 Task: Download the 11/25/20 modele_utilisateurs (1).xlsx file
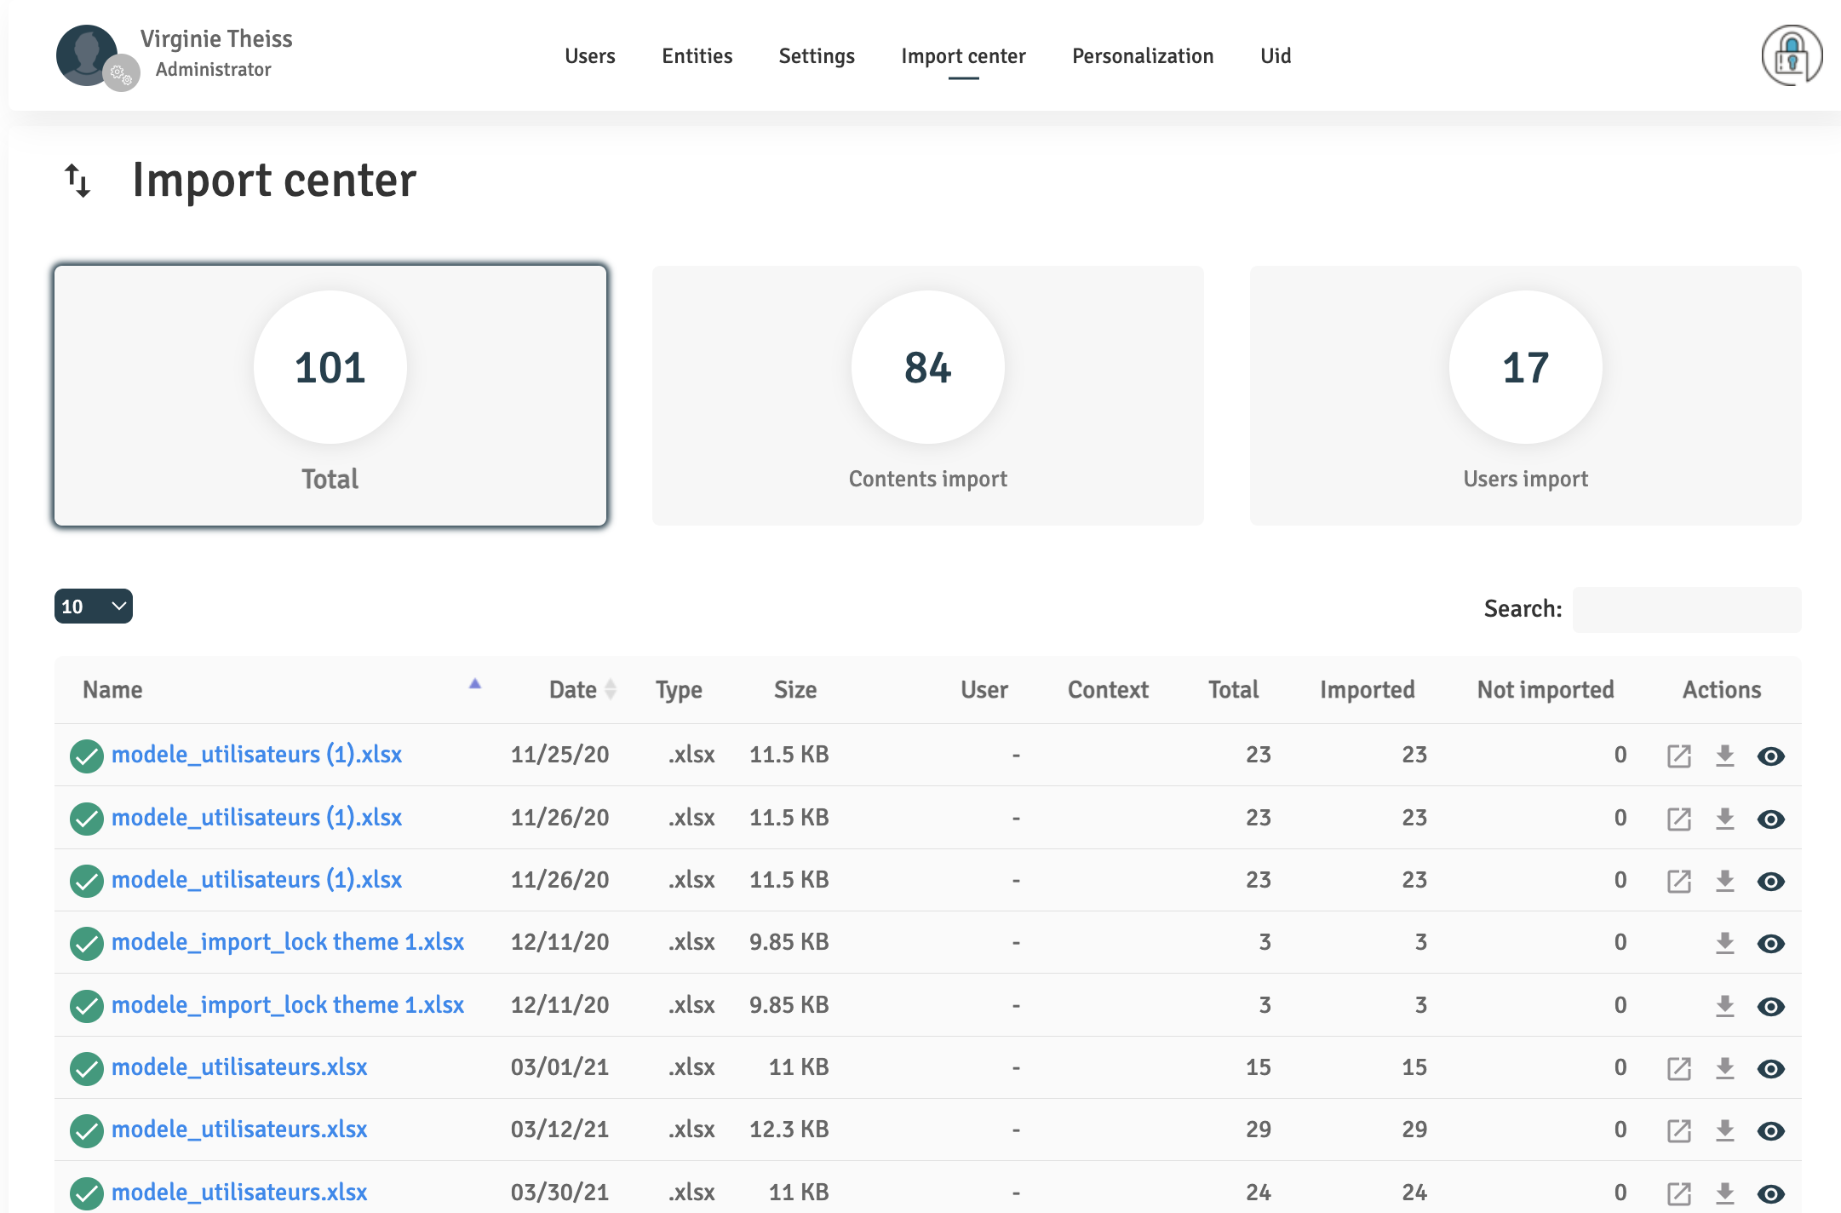[x=1724, y=756]
